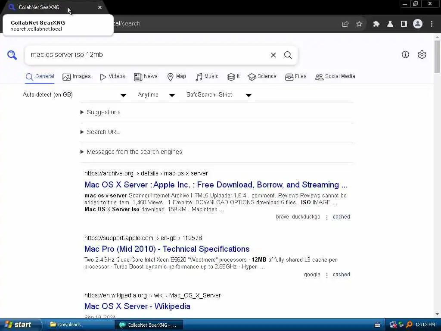This screenshot has width=441, height=331.
Task: Select CollabNet SearXNG taskbar button
Action: tap(149, 325)
